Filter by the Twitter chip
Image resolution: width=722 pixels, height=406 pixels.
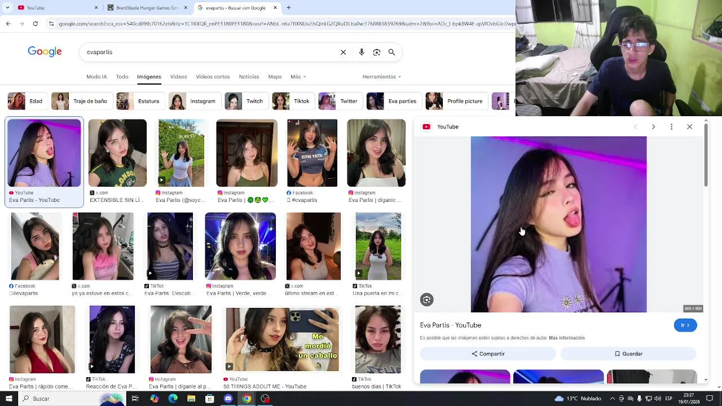tap(340, 101)
